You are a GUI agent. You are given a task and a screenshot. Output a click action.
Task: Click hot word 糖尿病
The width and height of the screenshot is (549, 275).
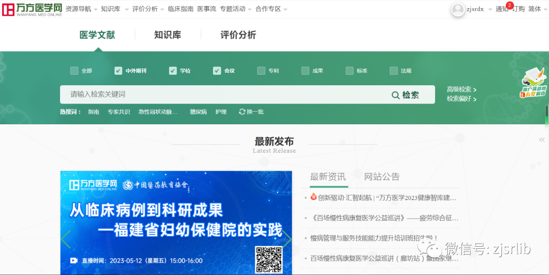pyautogui.click(x=198, y=112)
